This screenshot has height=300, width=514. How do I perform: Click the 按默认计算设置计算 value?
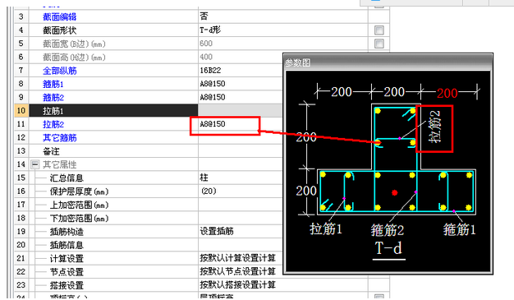[237, 258]
